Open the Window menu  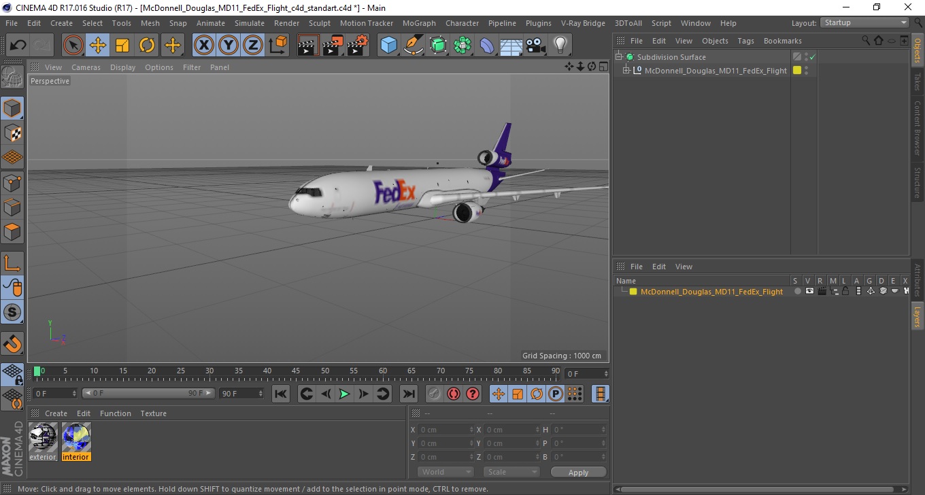coord(696,23)
